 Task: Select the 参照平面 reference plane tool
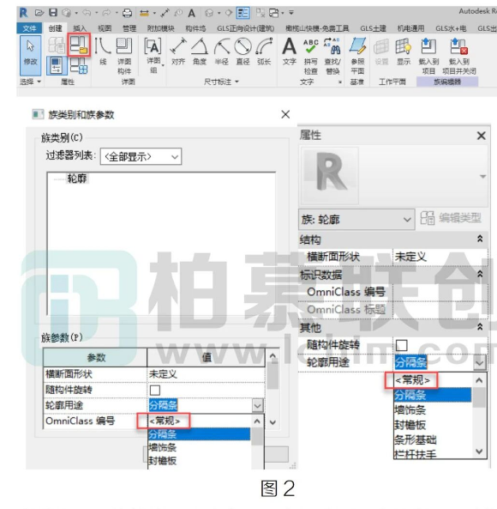[x=357, y=56]
